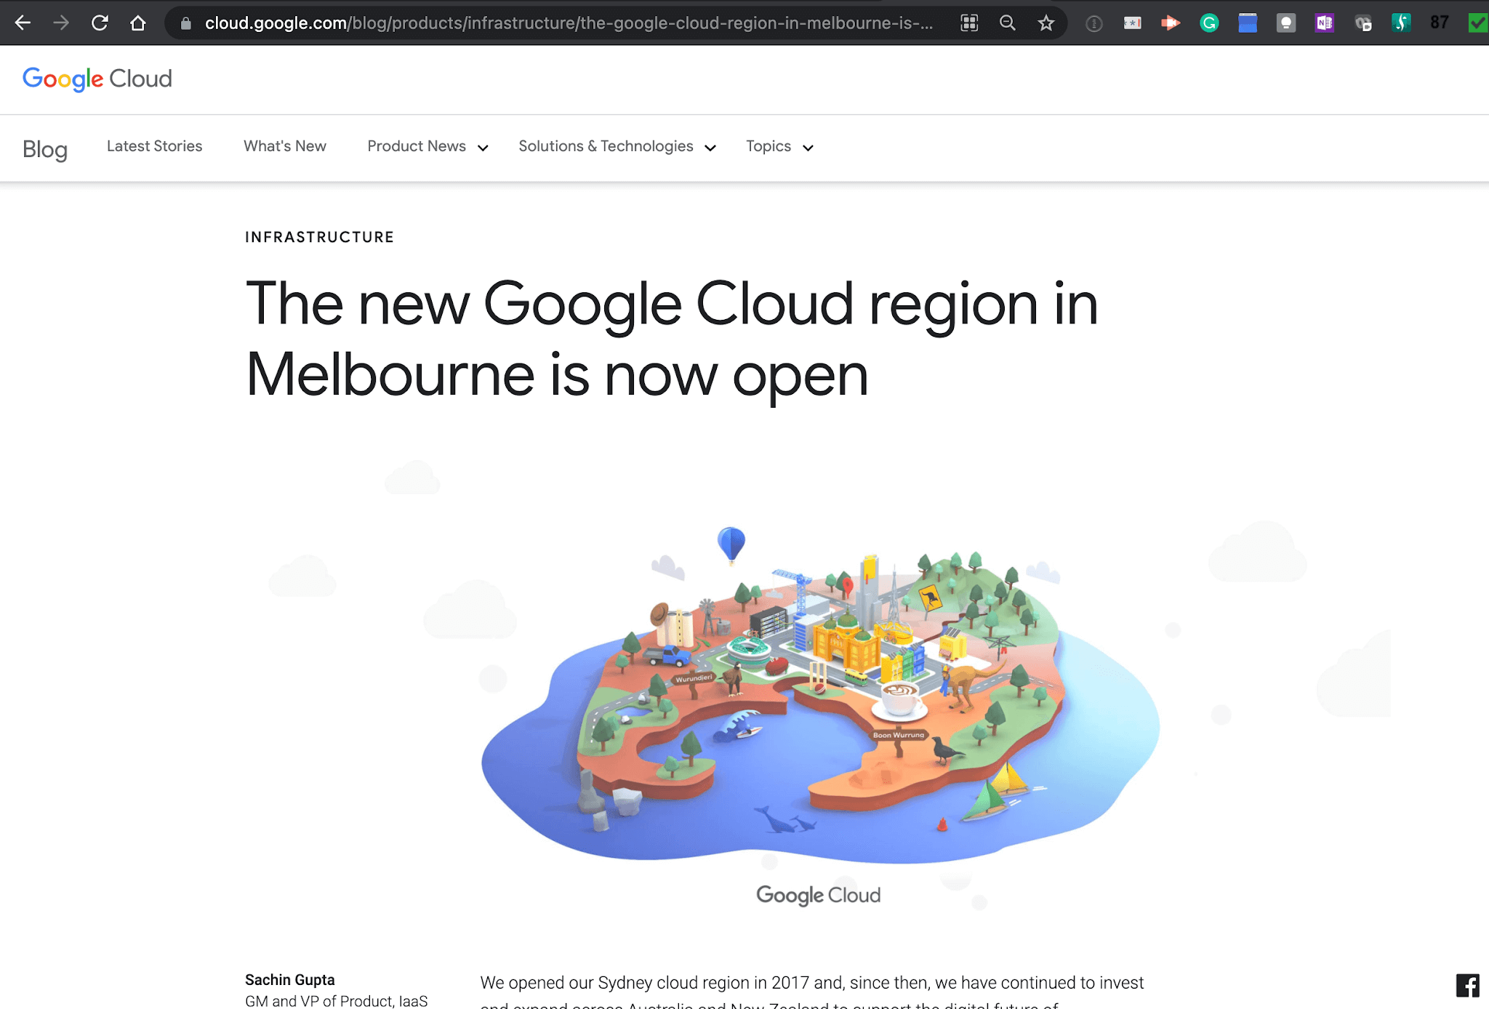1489x1009 pixels.
Task: Open the What's New section
Action: tap(284, 146)
